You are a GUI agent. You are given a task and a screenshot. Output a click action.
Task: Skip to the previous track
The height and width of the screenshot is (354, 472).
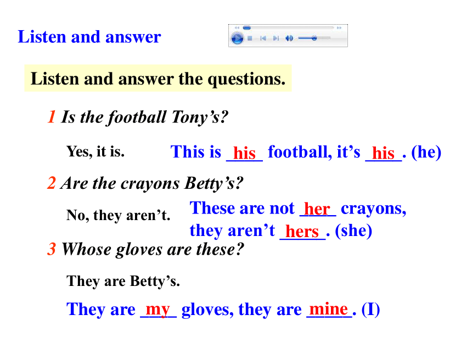263,38
